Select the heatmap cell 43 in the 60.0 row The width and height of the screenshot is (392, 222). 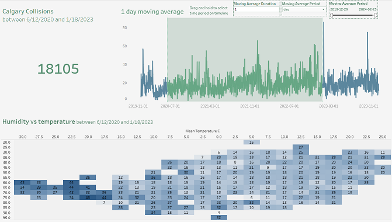click(x=22, y=182)
